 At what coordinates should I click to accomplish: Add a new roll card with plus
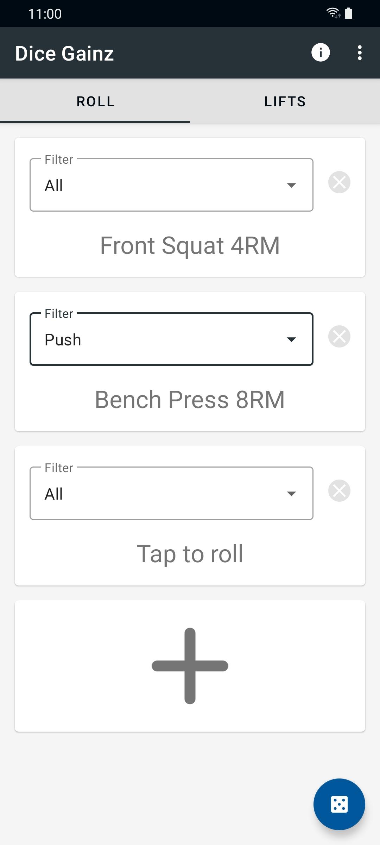[x=190, y=666]
